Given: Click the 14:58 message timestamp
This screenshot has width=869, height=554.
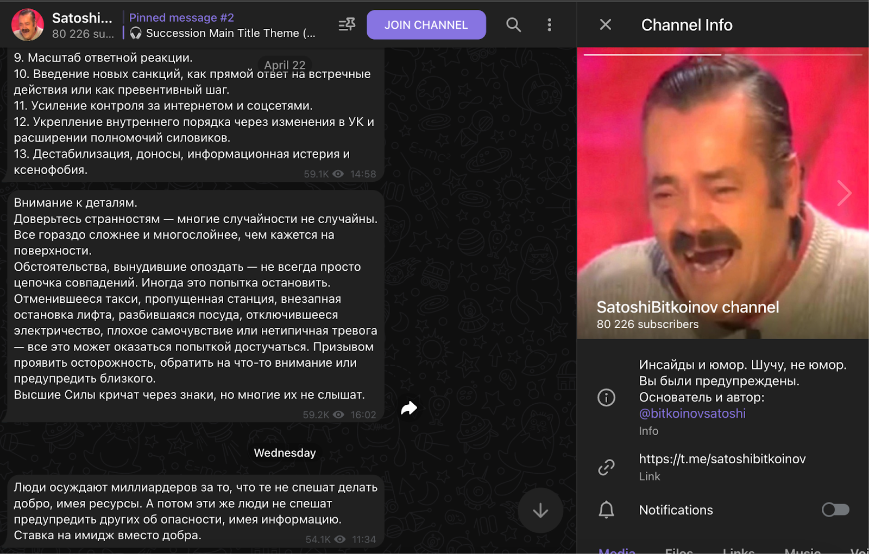Looking at the screenshot, I should coord(363,174).
